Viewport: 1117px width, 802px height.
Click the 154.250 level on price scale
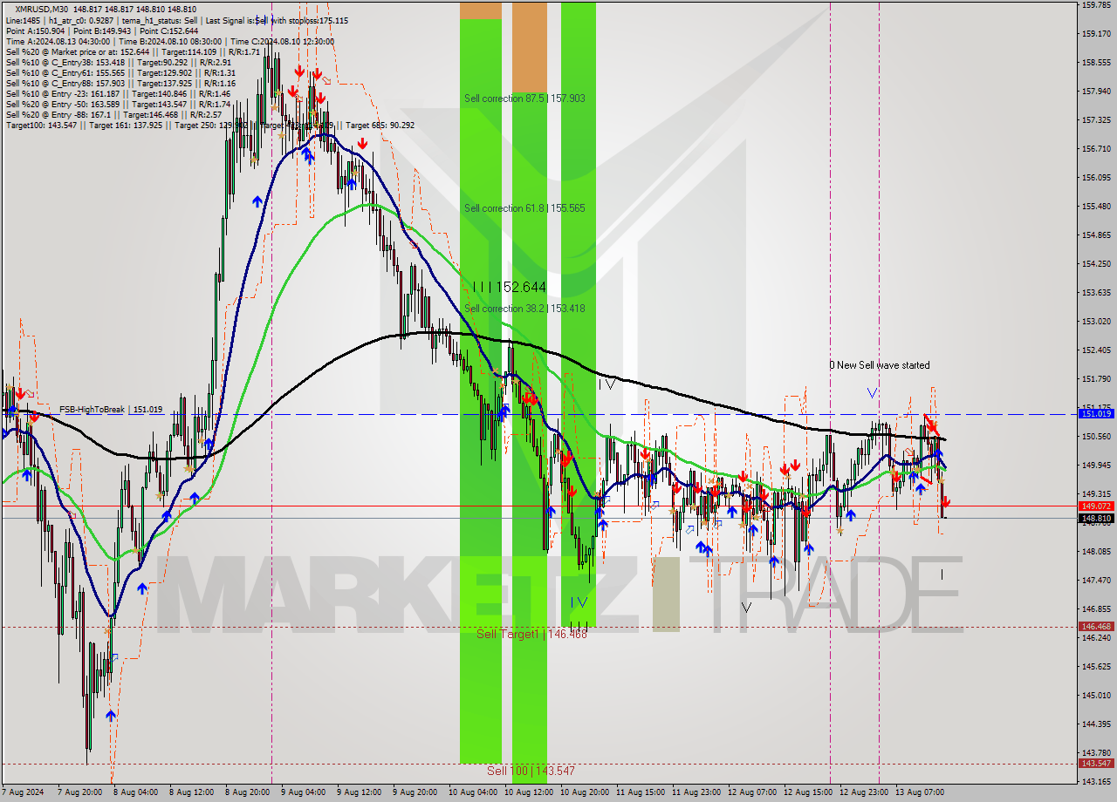pyautogui.click(x=1096, y=263)
